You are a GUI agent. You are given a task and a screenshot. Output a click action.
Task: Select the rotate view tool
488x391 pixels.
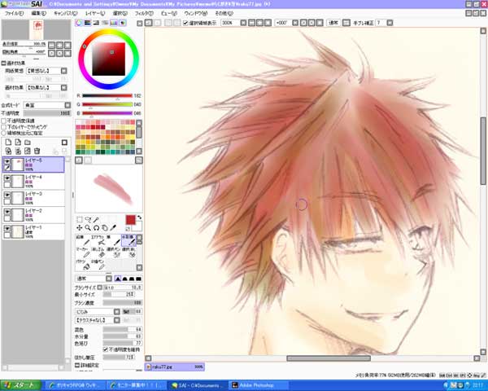[x=97, y=227]
